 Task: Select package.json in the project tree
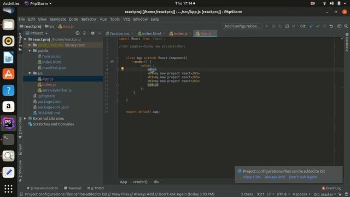49,101
